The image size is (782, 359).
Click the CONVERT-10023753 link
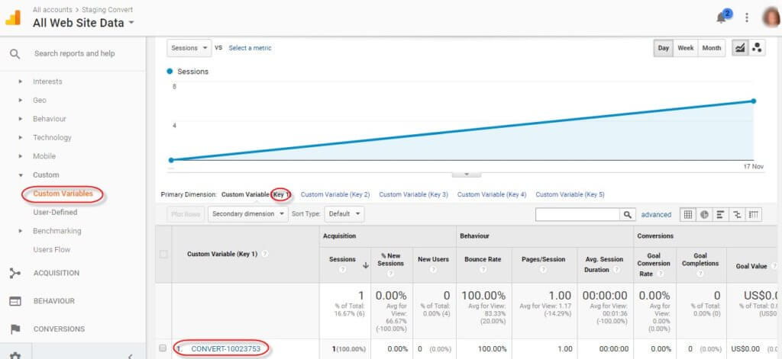pyautogui.click(x=226, y=349)
